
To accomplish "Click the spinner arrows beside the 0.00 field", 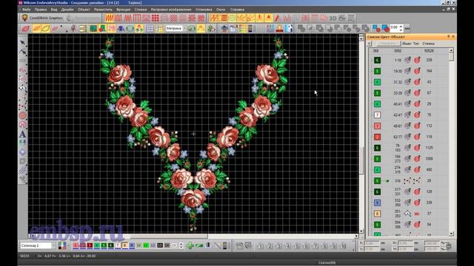I will (x=401, y=28).
